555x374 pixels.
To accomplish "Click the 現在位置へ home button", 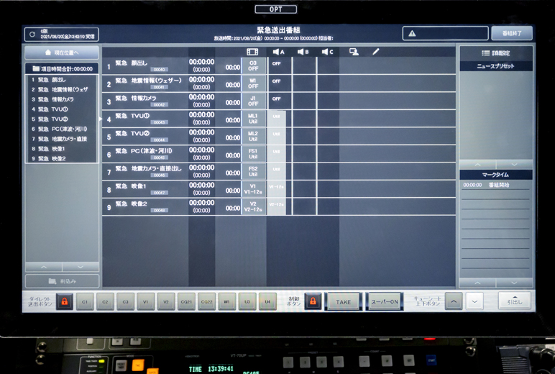I will tap(62, 53).
